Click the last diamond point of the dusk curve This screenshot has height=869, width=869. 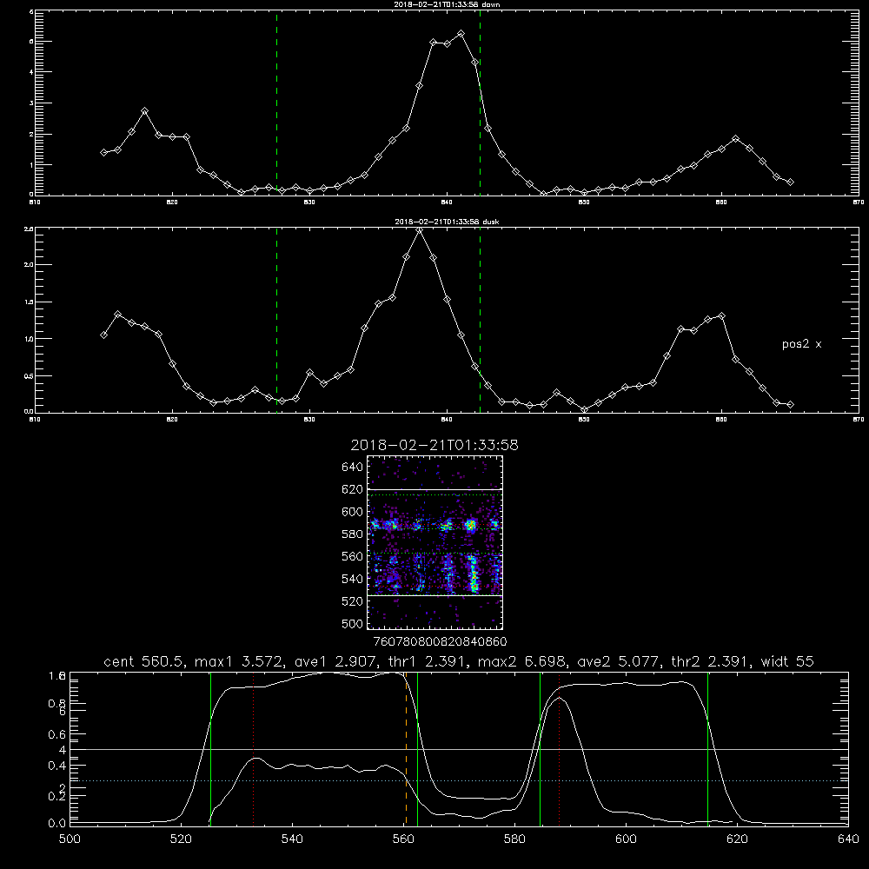point(790,405)
